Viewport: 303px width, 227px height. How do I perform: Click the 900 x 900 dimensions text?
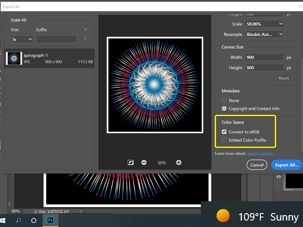(x=53, y=62)
